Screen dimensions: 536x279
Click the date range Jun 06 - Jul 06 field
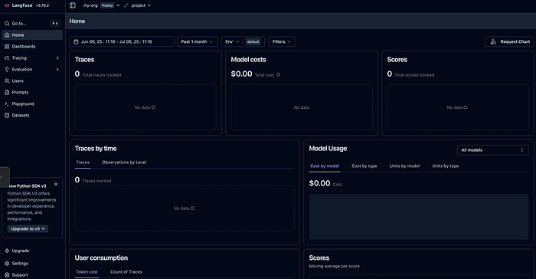(122, 41)
